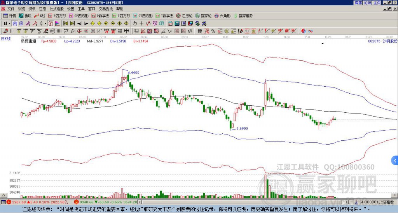Click the 002075 沙钢股份 stock label
The height and width of the screenshot is (213, 398).
click(x=382, y=41)
